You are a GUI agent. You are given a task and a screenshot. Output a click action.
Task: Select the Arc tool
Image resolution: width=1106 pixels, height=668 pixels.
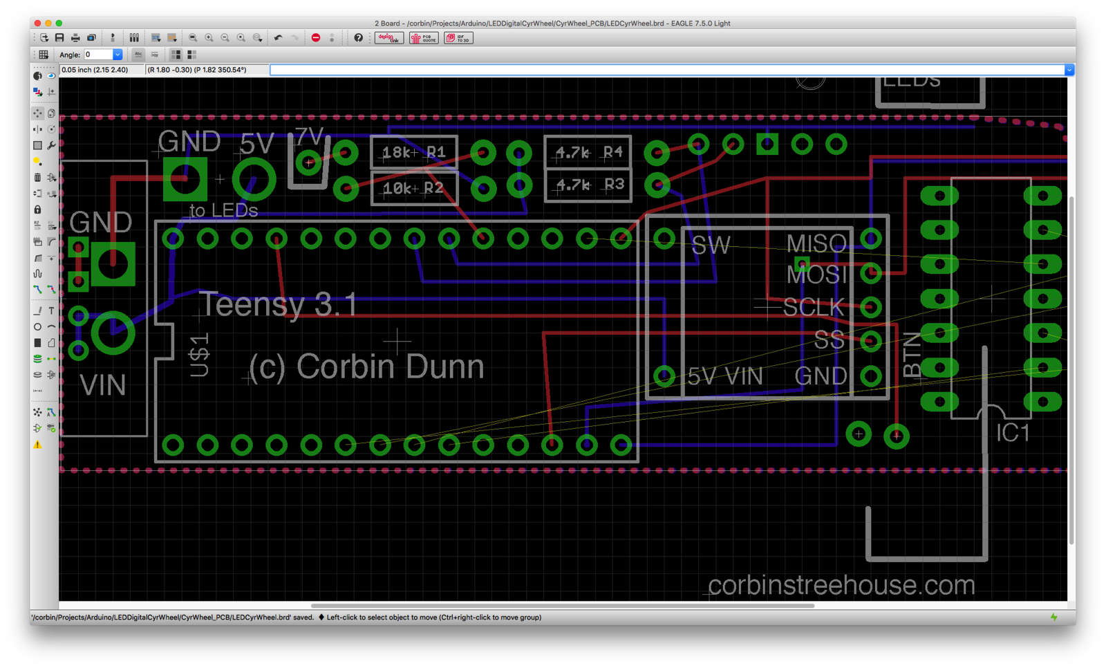point(51,326)
